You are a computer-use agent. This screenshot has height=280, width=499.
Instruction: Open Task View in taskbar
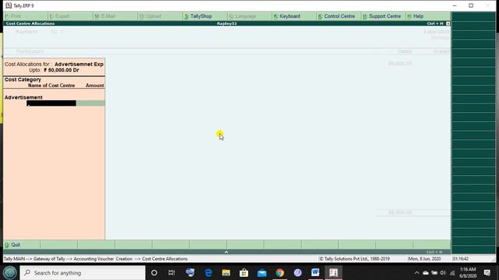pyautogui.click(x=172, y=273)
